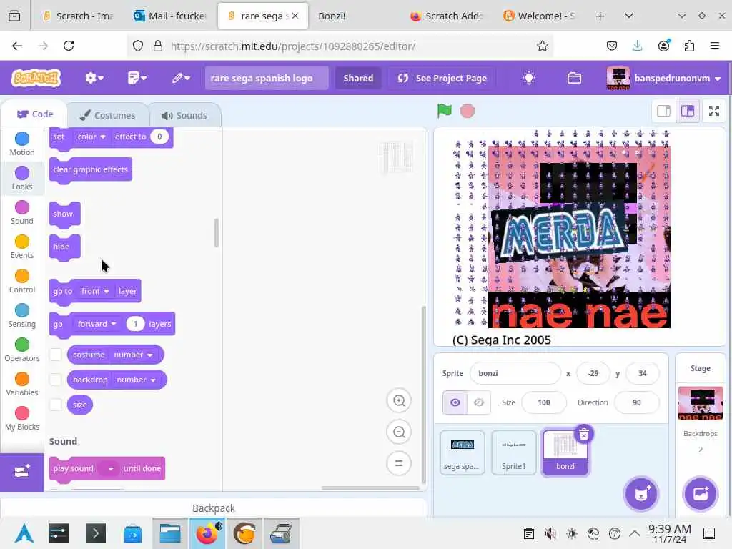Edit the sprite Size field
Image resolution: width=732 pixels, height=549 pixels.
click(543, 402)
